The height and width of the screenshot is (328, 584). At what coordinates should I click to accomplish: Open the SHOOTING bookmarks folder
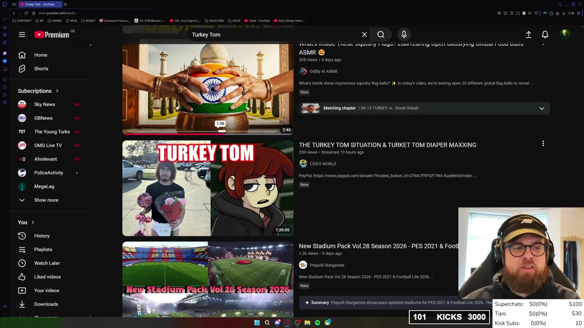pos(214,20)
